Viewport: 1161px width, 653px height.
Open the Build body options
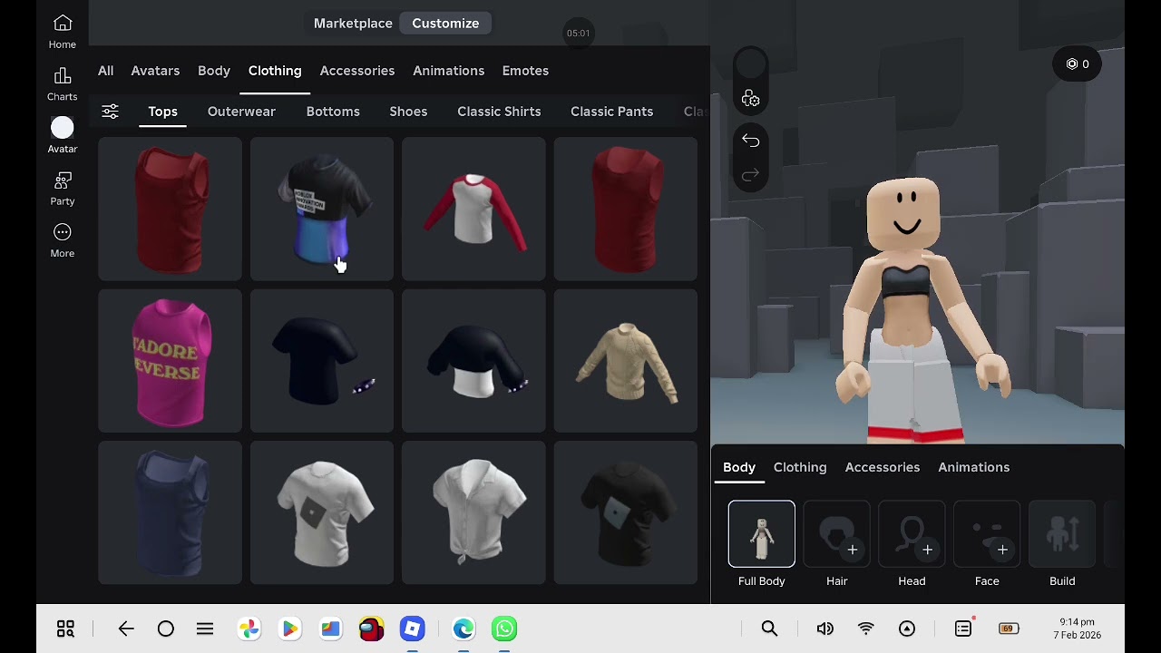tap(1062, 534)
